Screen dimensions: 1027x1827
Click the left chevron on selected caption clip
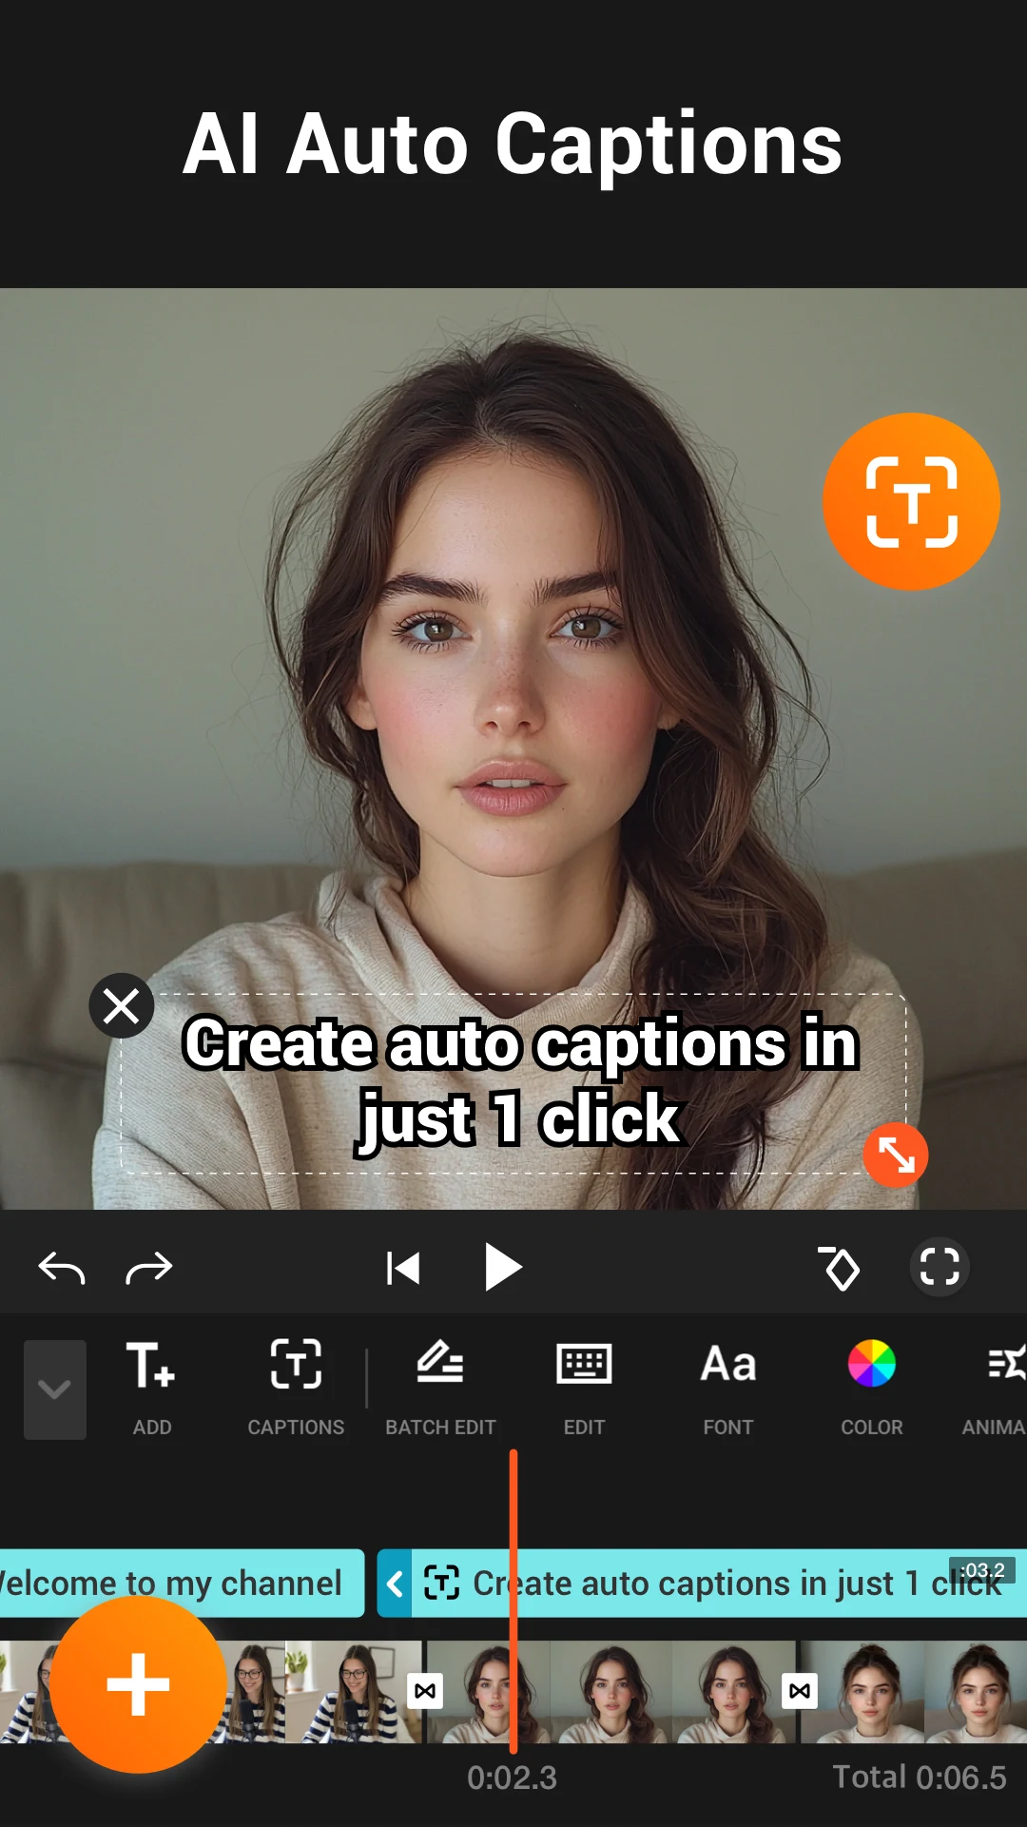coord(395,1584)
